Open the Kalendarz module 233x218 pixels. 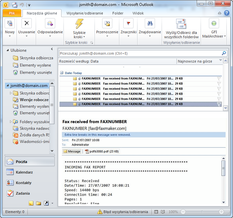[x=30, y=172]
